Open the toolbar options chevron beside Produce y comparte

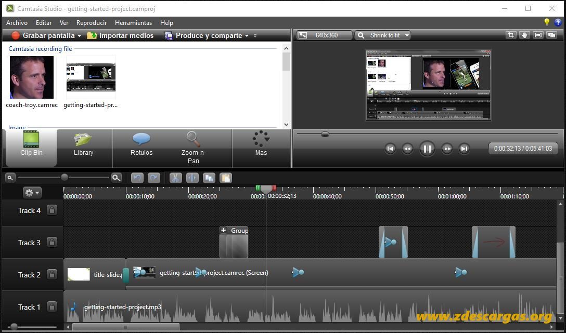pyautogui.click(x=255, y=36)
